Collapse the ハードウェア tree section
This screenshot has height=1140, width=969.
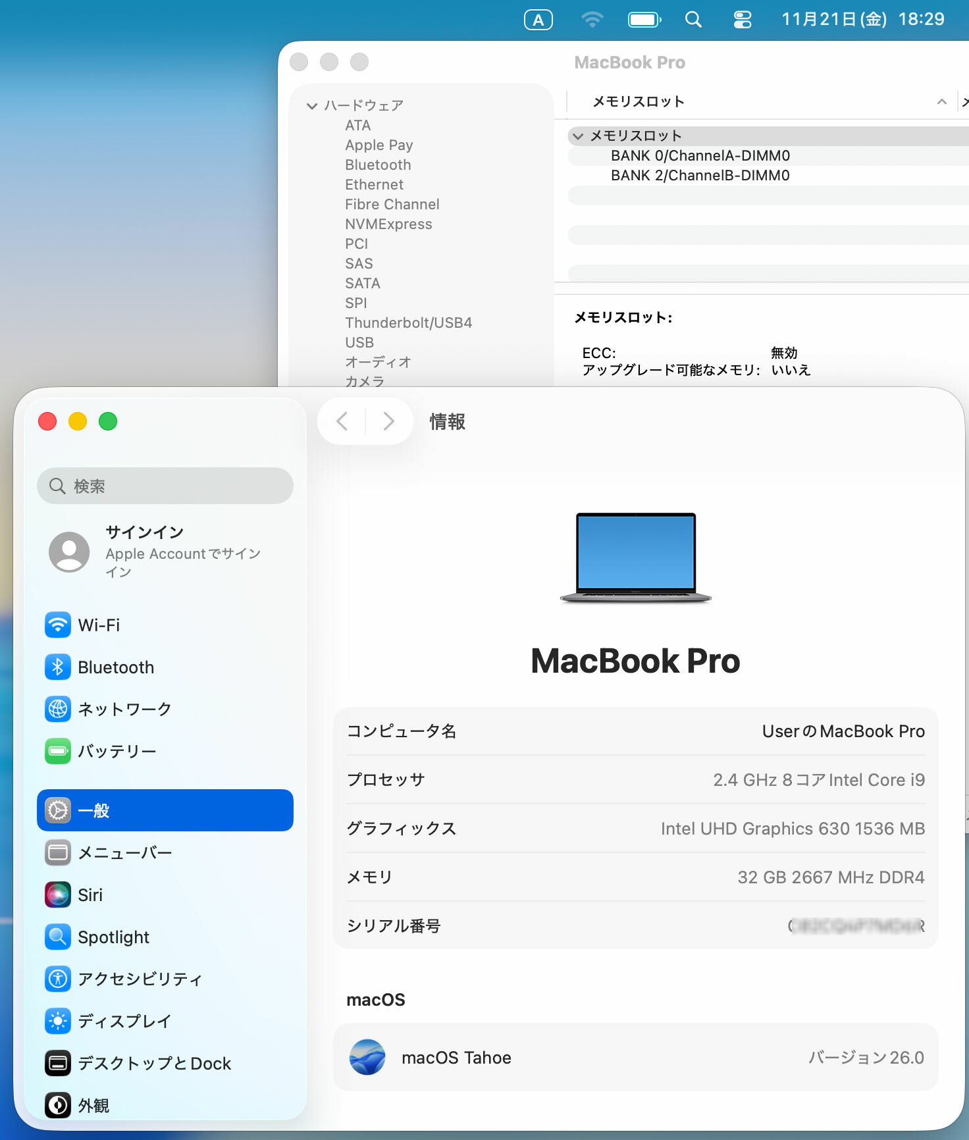point(312,105)
